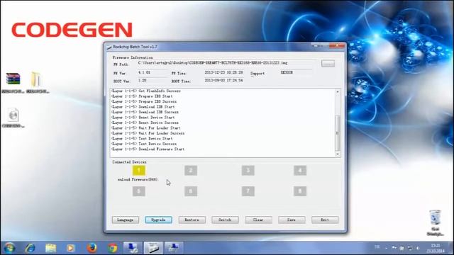Click log line 'Test Device Success'
Viewport: 454px width, 255px height.
[157, 144]
